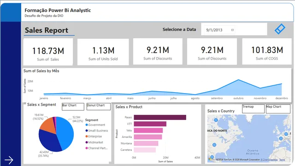Click the dezembro label on the month axis
This screenshot has width=295, height=166.
click(282, 98)
